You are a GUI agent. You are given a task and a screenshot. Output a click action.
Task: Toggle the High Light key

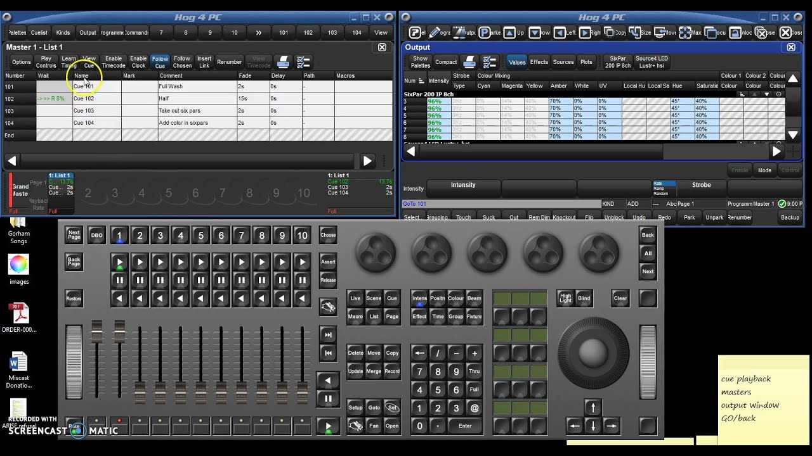pos(565,298)
